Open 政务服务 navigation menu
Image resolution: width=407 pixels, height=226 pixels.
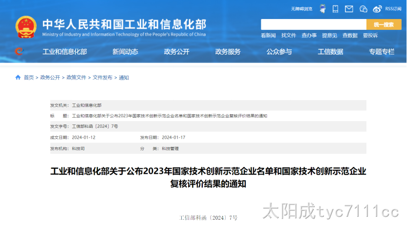pos(228,52)
